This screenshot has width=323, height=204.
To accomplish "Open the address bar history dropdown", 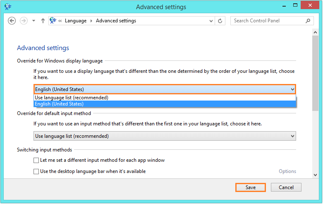I will tap(211, 21).
